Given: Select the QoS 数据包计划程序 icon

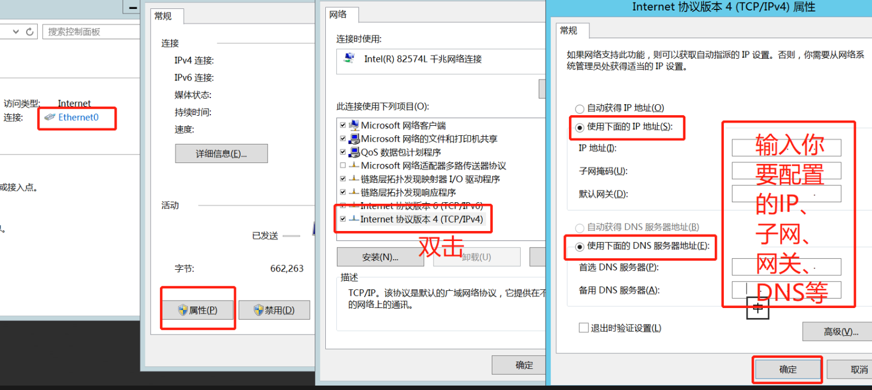Looking at the screenshot, I should click(x=354, y=152).
